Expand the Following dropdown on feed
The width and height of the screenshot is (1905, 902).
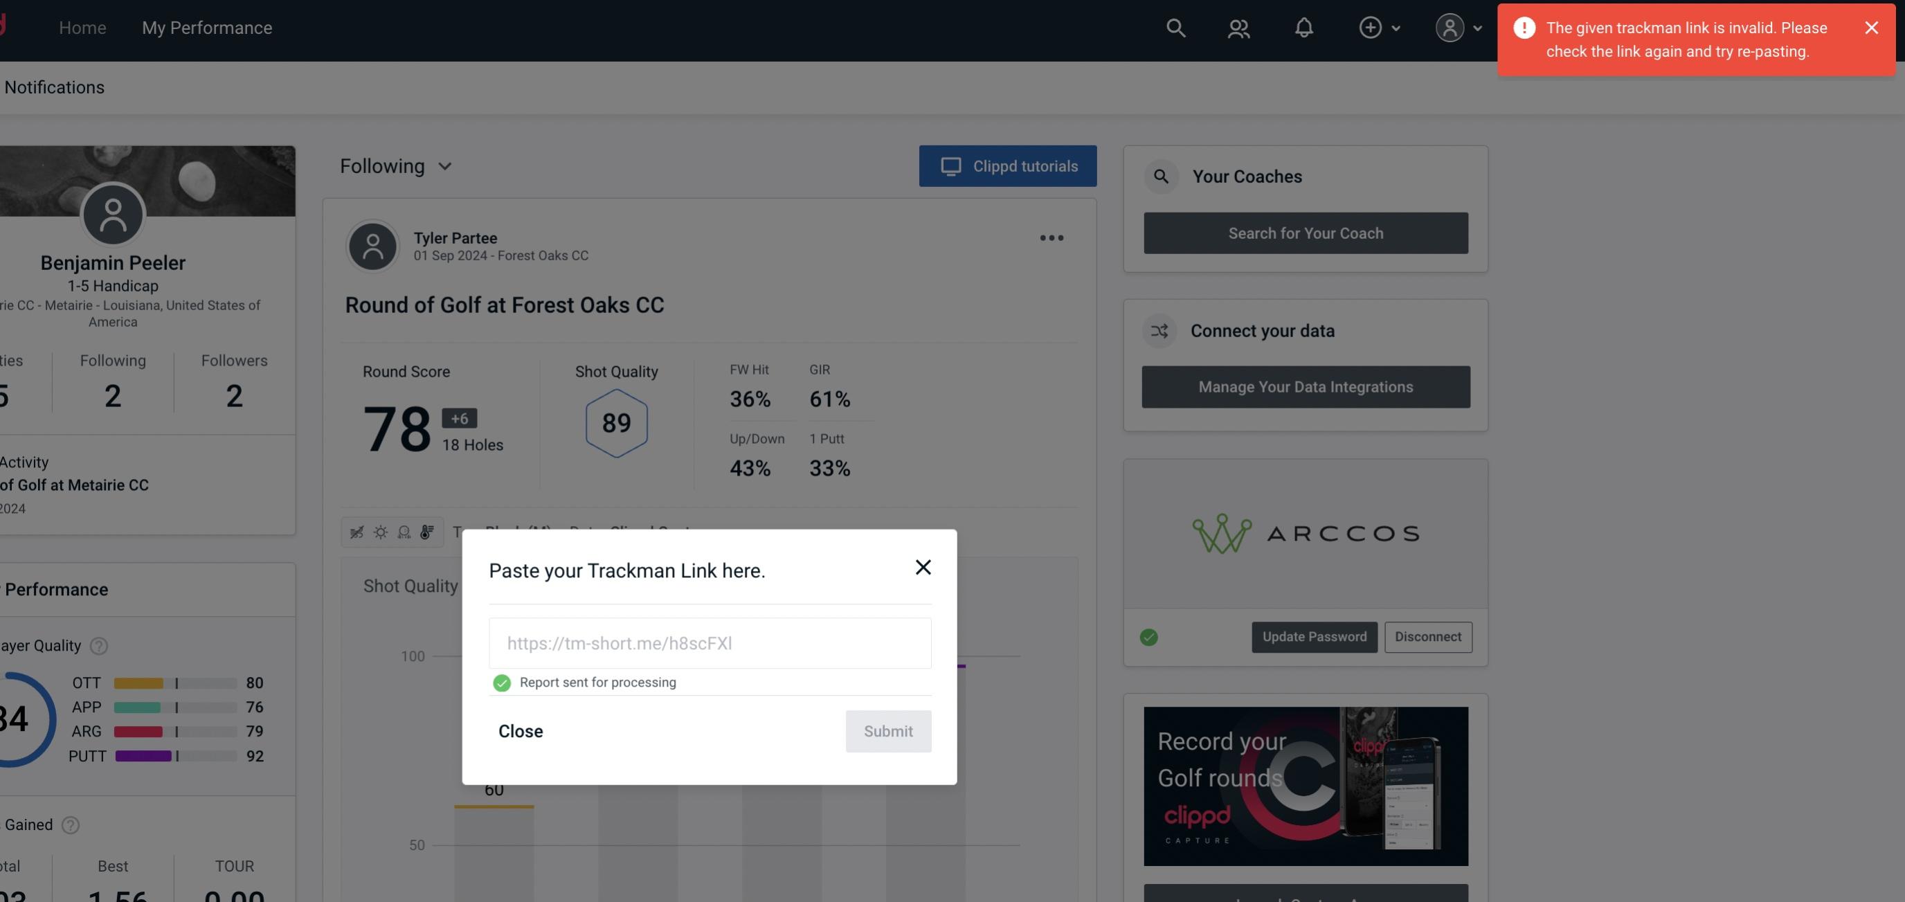396,165
